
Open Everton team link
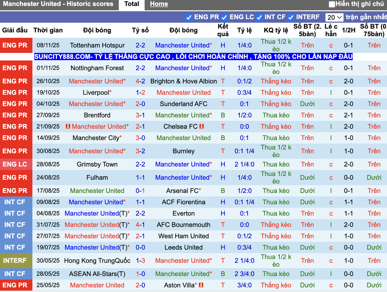click(184, 213)
